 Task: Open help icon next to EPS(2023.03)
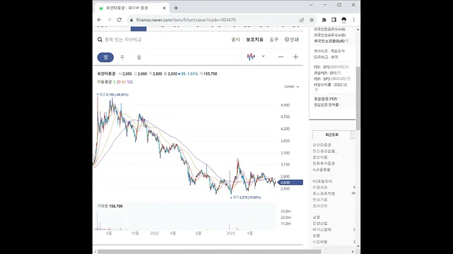tap(347, 67)
